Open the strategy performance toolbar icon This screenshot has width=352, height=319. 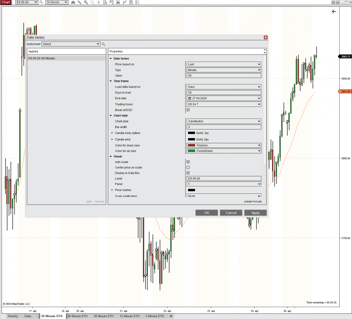[131, 2]
